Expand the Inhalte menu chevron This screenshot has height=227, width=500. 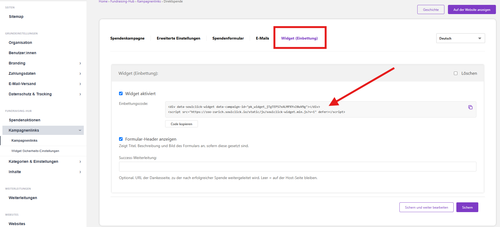(x=80, y=172)
